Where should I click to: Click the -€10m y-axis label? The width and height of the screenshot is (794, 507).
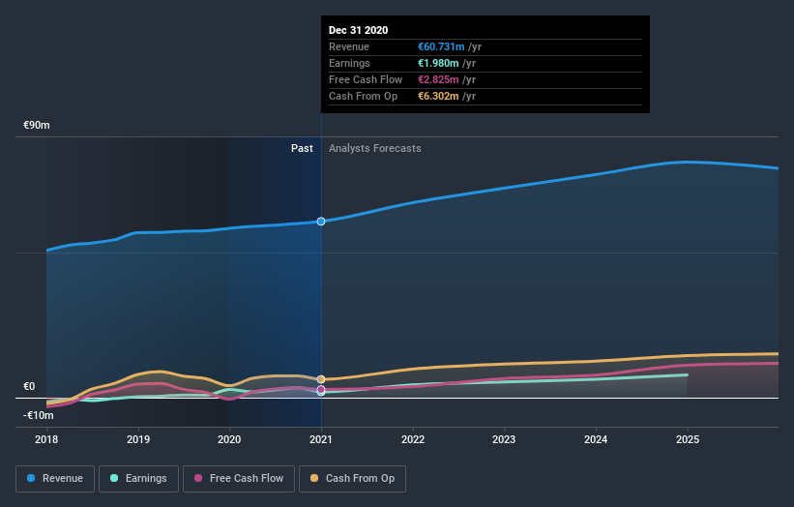[x=39, y=415]
